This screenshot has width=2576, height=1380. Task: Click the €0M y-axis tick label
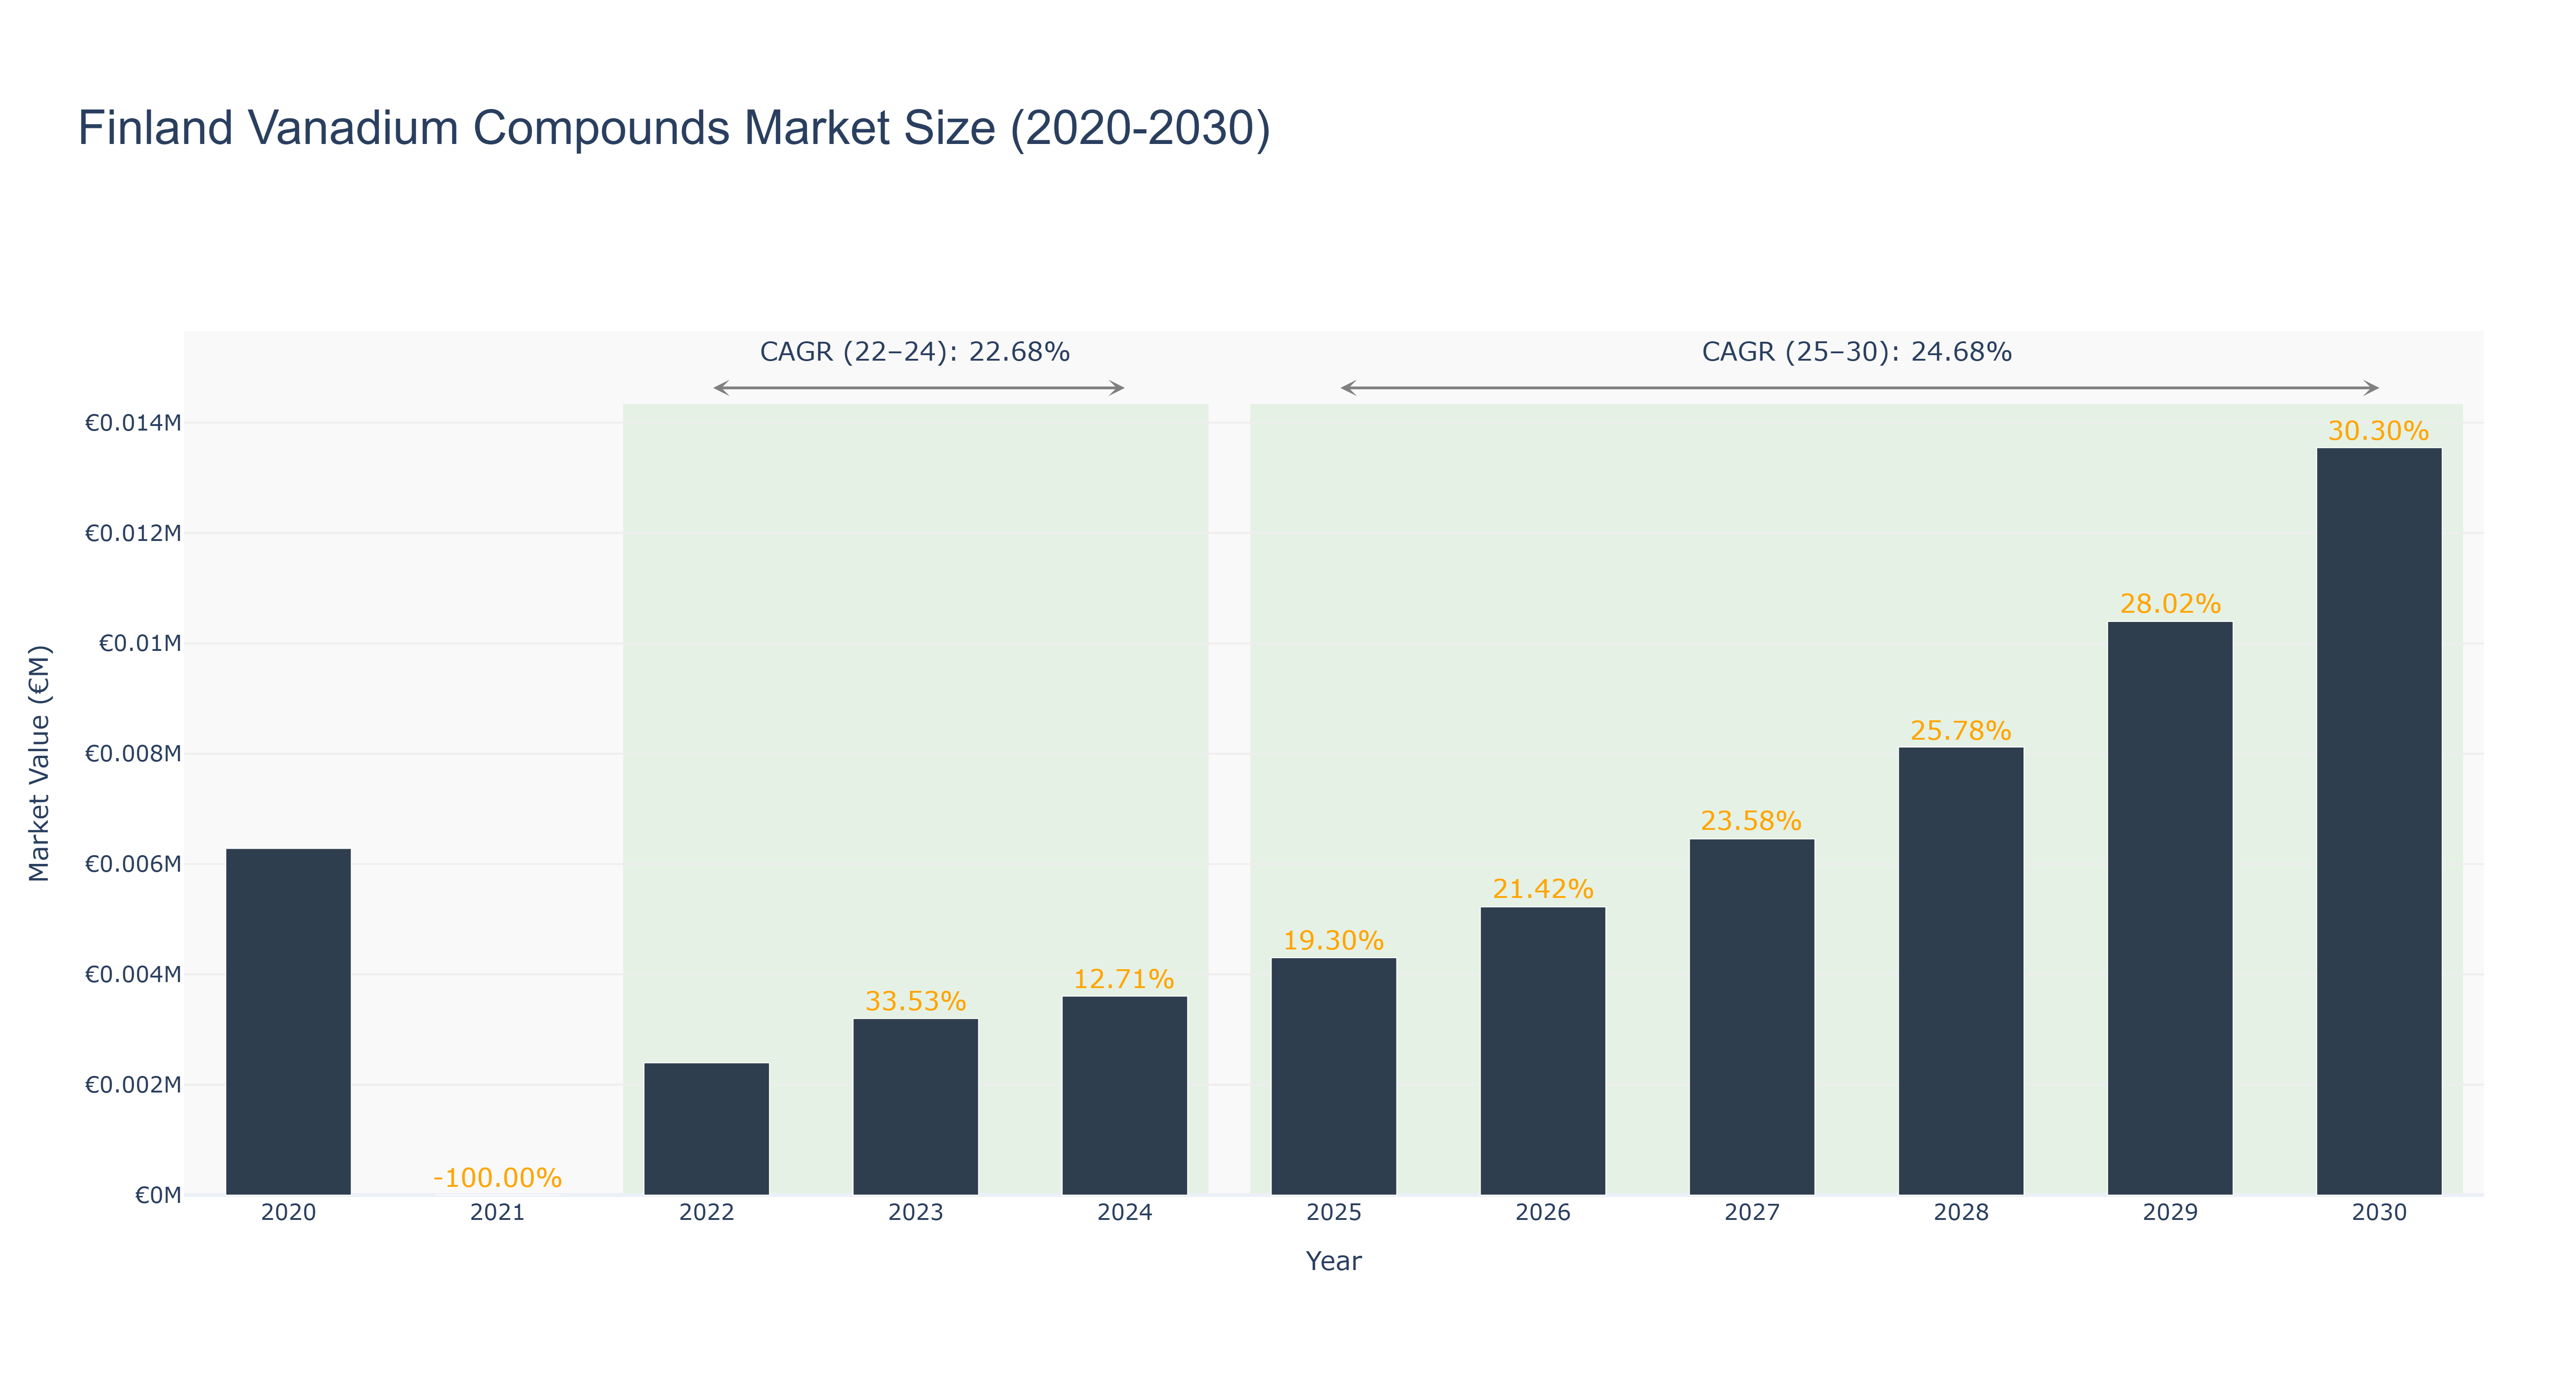158,1195
